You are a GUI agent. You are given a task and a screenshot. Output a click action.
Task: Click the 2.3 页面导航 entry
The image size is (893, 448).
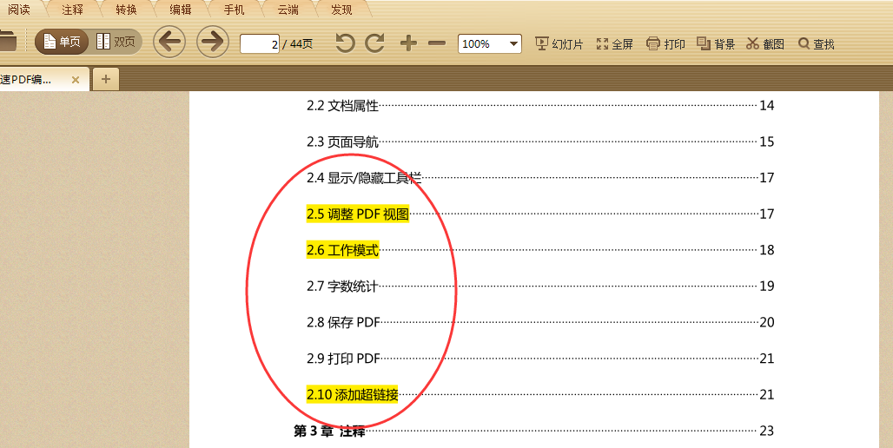click(342, 142)
